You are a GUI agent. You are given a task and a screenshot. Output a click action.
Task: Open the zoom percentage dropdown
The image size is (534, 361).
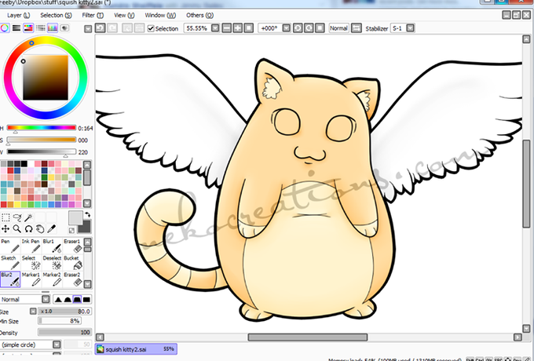tap(215, 28)
